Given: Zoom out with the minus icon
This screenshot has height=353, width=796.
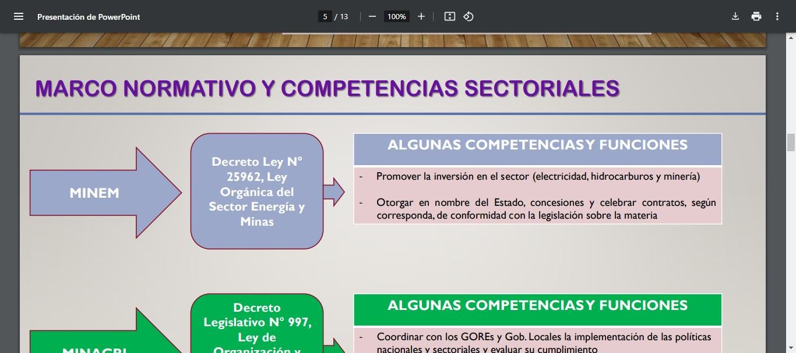Looking at the screenshot, I should pyautogui.click(x=372, y=16).
